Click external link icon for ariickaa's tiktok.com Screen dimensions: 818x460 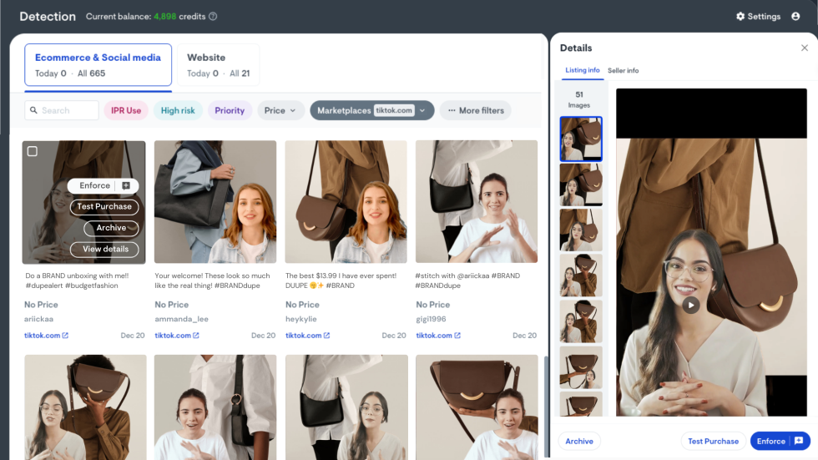click(65, 336)
